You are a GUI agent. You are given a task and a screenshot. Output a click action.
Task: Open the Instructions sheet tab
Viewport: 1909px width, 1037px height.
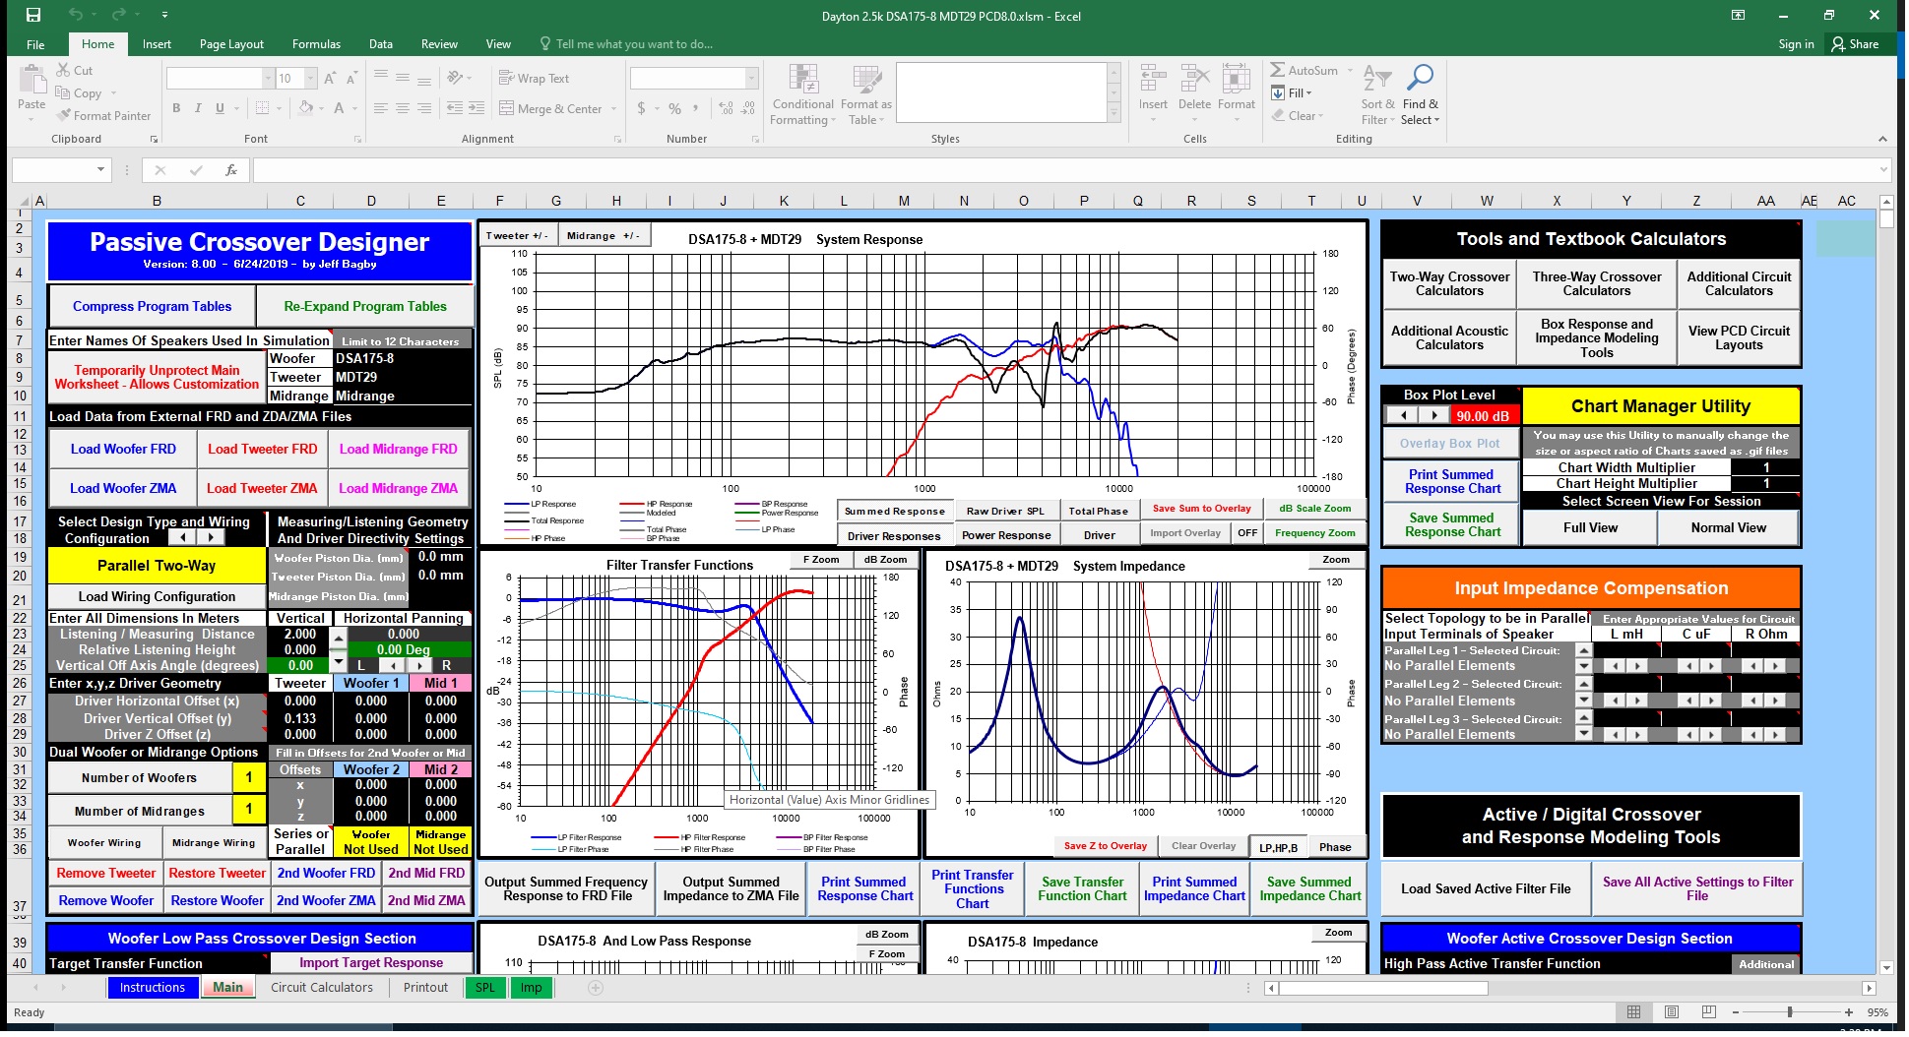click(x=152, y=987)
